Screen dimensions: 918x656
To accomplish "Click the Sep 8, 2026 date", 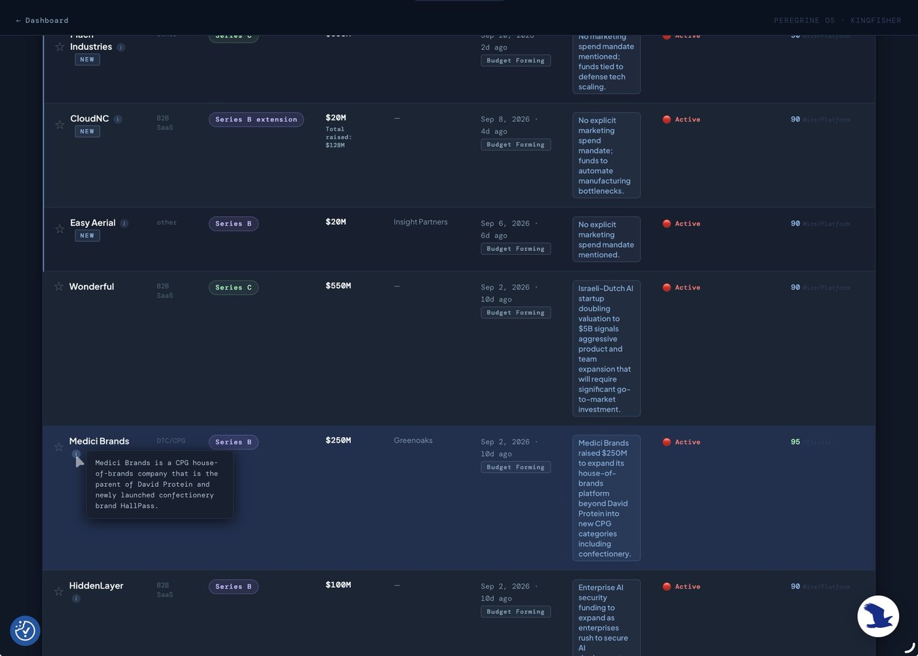I will [x=505, y=119].
